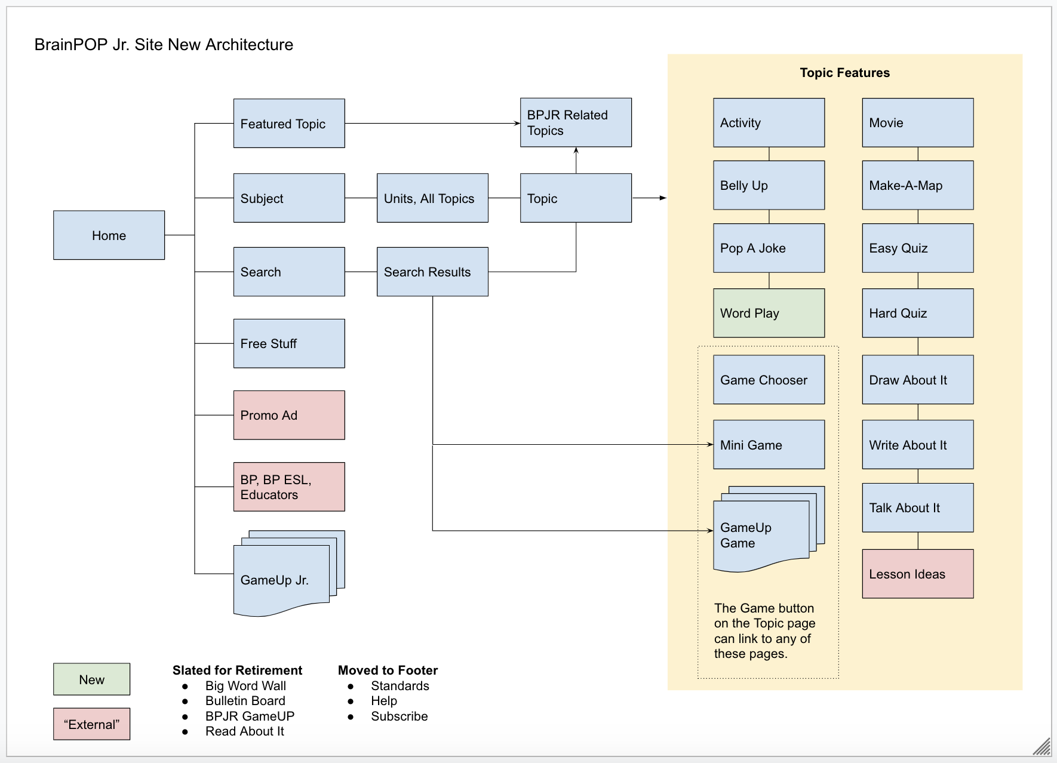
Task: Select the BrainPOP Jr. Site New Architecture title
Action: (164, 45)
